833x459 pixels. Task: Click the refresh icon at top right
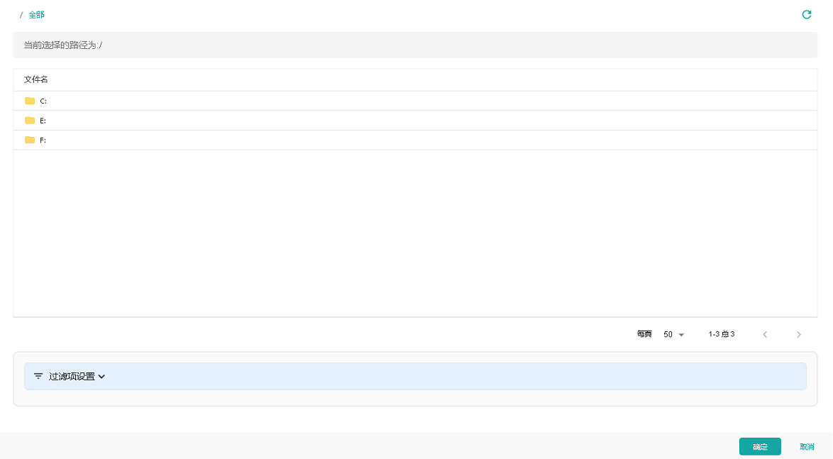pos(806,14)
